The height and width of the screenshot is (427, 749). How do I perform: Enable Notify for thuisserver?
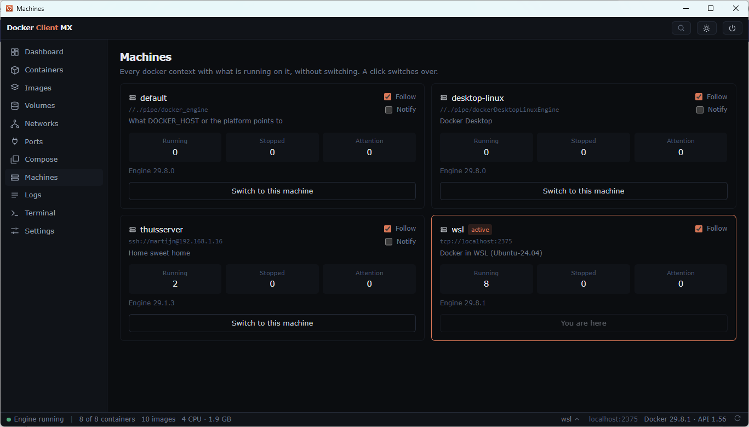[388, 242]
